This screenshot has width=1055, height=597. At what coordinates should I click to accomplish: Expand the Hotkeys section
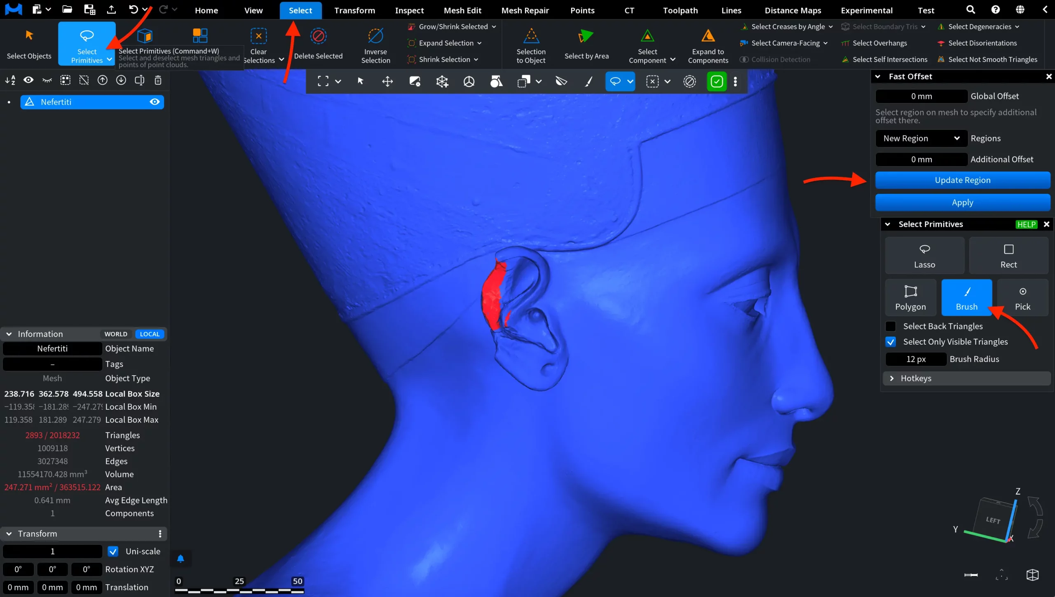click(x=966, y=378)
